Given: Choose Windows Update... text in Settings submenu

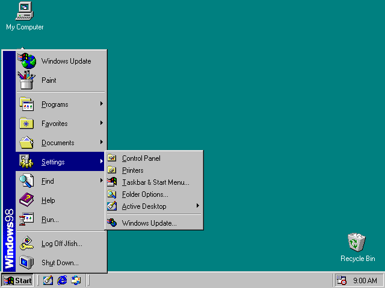Looking at the screenshot, I should (x=149, y=223).
